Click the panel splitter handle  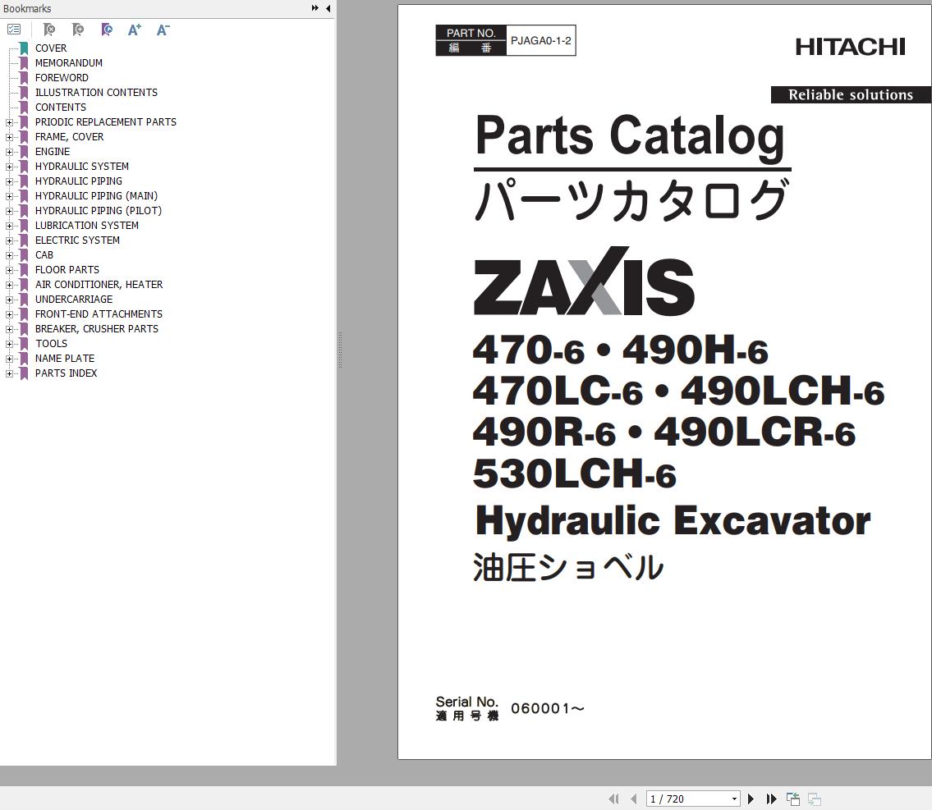(340, 350)
